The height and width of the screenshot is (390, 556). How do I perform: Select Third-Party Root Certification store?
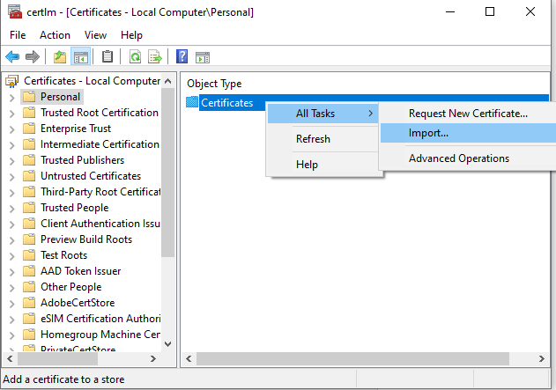click(x=100, y=192)
